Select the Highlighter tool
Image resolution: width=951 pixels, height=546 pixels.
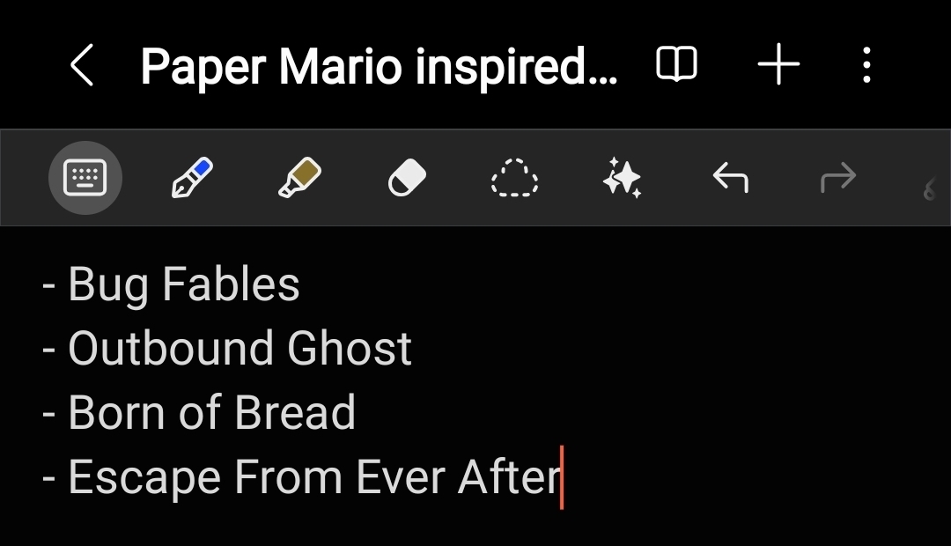point(299,179)
